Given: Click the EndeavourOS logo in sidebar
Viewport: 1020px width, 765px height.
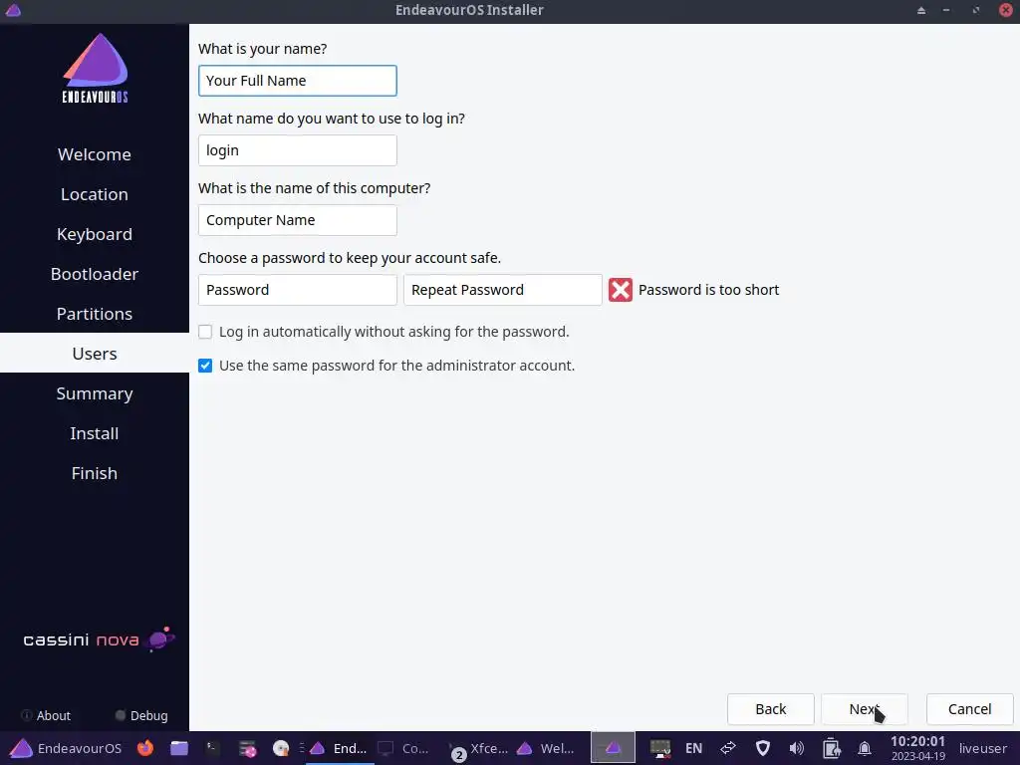Looking at the screenshot, I should [x=95, y=68].
